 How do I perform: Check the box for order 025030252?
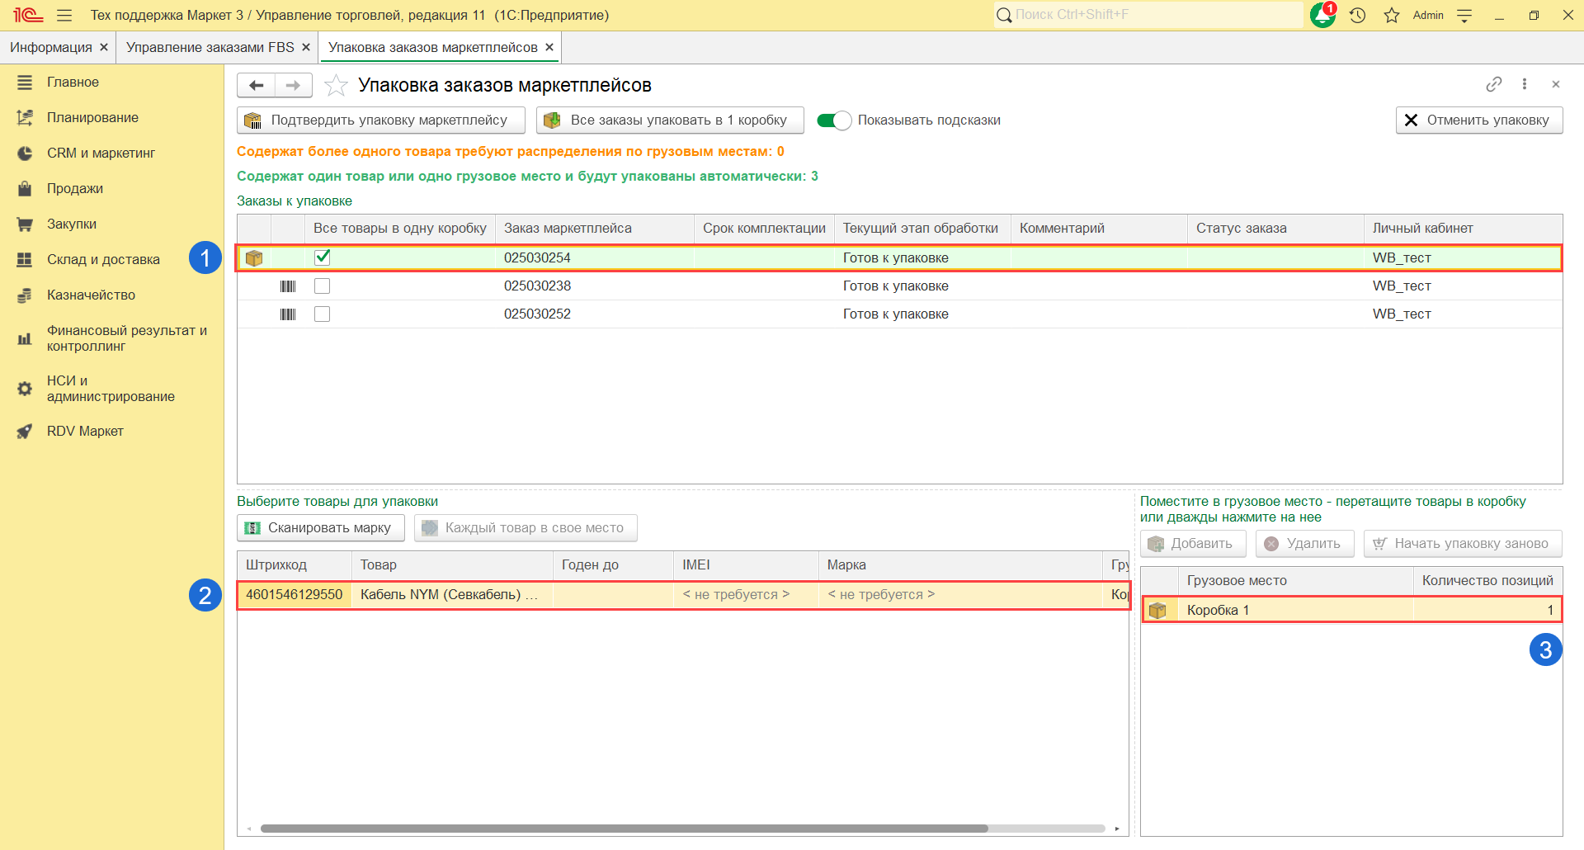pos(323,314)
